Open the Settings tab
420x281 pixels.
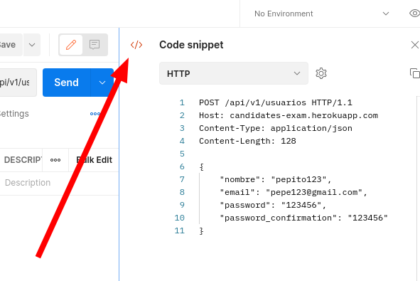(x=14, y=114)
